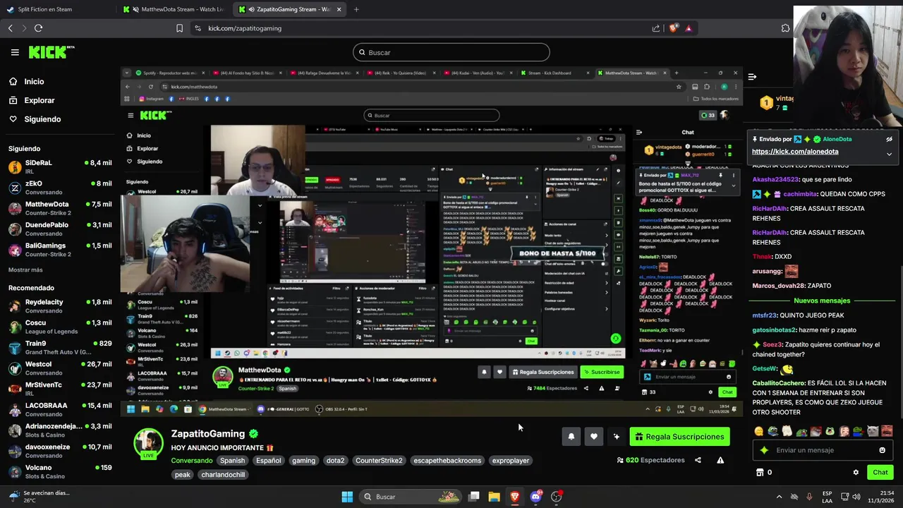
Task: Collapse chat panel with arrow icon
Action: click(x=752, y=76)
